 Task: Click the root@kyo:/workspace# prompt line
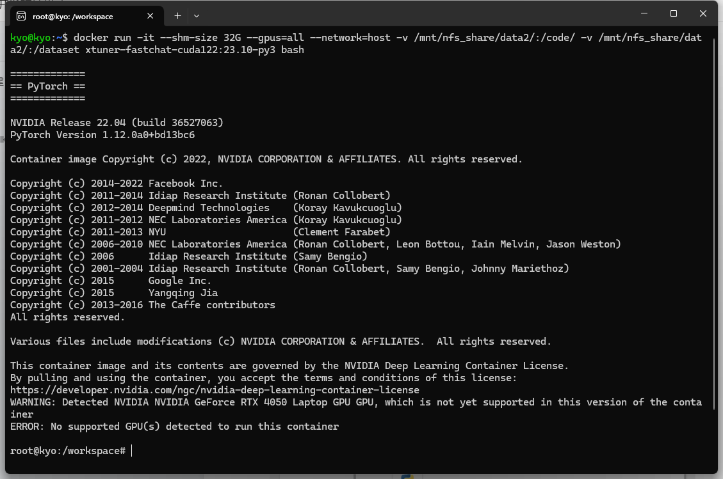coord(68,451)
